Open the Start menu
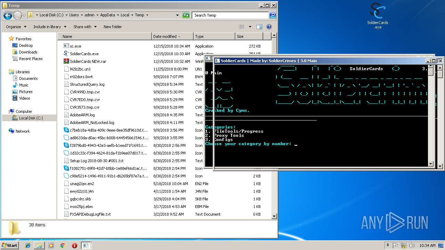Viewport: 445px width, 250px height. [x=10, y=245]
